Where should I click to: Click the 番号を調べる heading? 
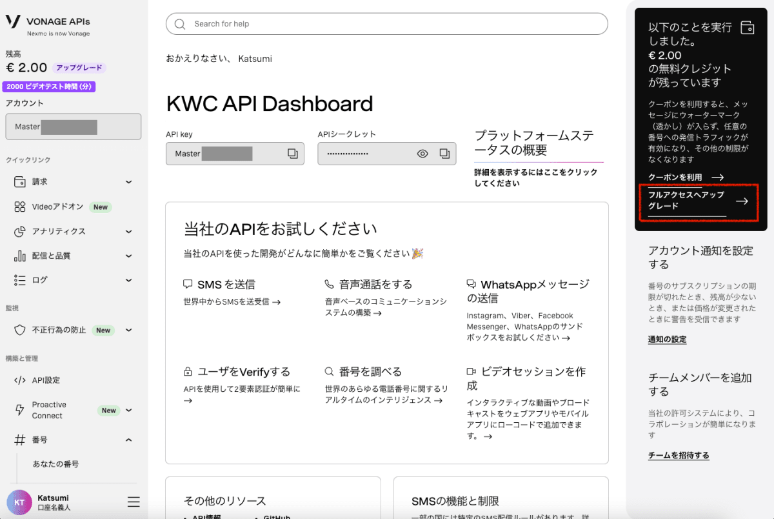pyautogui.click(x=370, y=372)
